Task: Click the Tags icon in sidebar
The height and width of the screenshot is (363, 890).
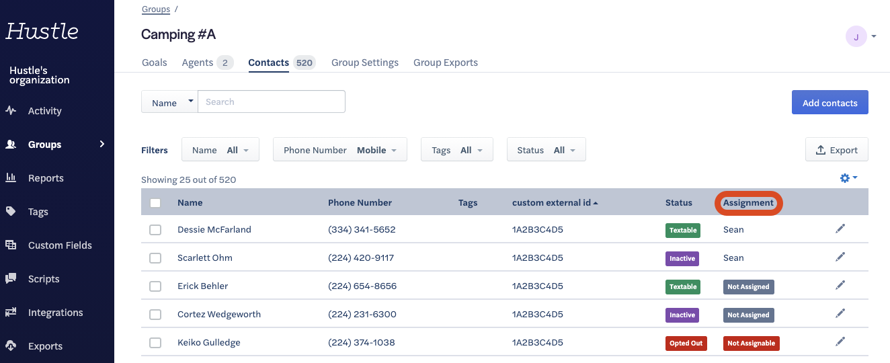Action: tap(11, 212)
